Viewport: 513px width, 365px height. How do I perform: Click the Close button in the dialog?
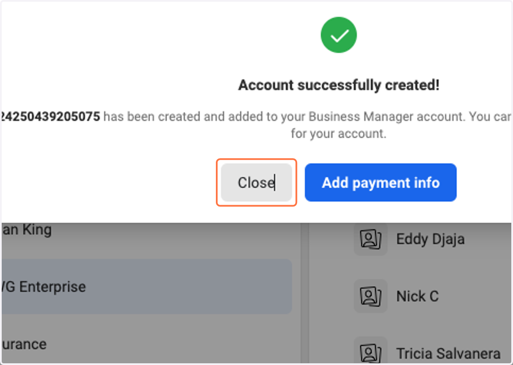256,182
